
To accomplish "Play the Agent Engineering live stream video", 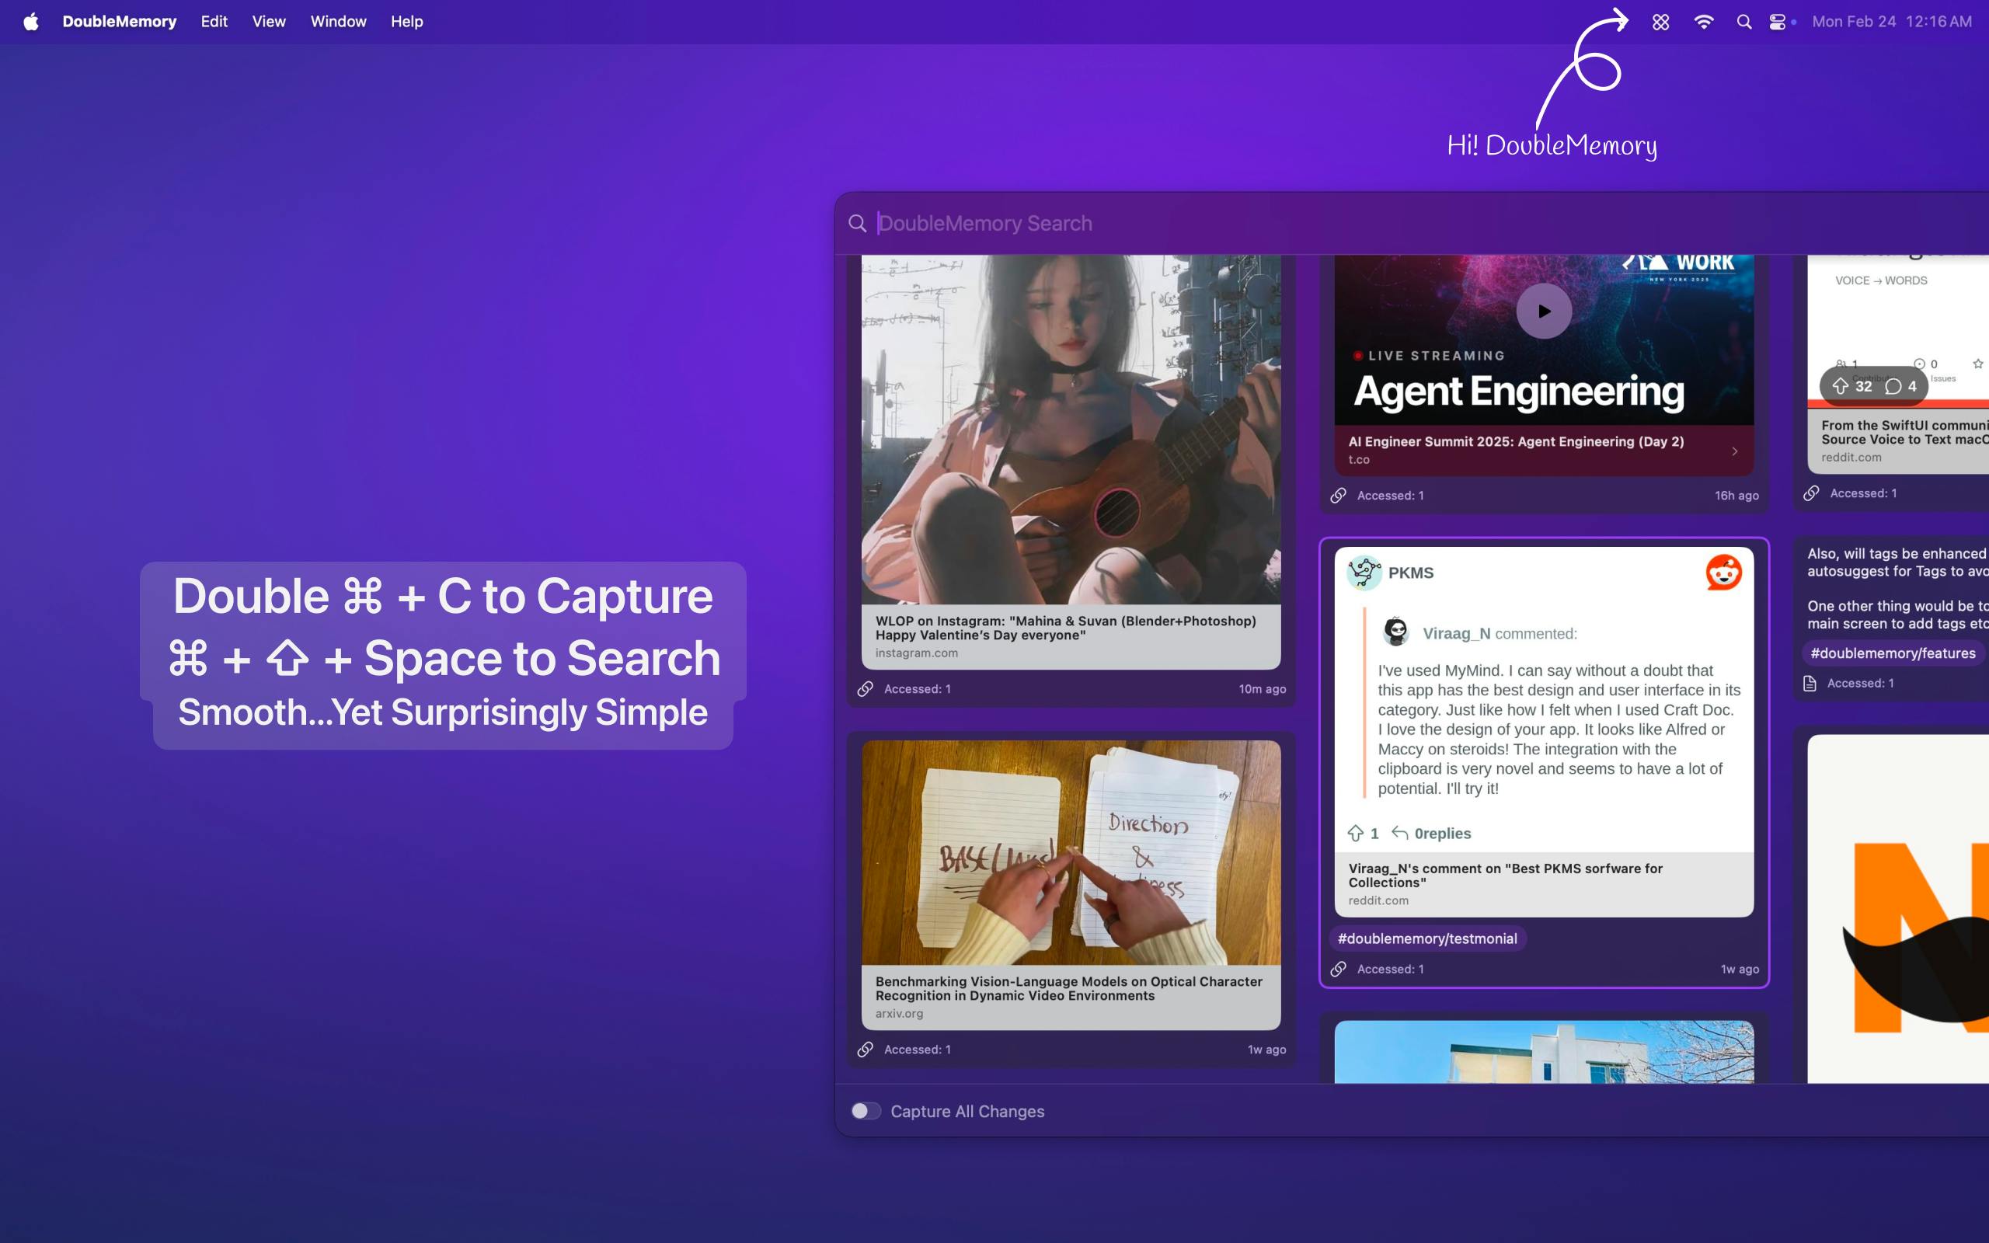I will tap(1544, 312).
